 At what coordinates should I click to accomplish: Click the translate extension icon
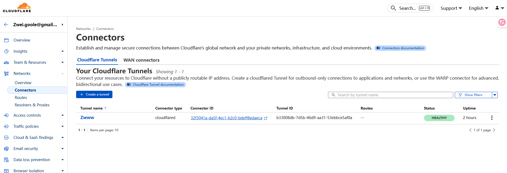[502, 22]
